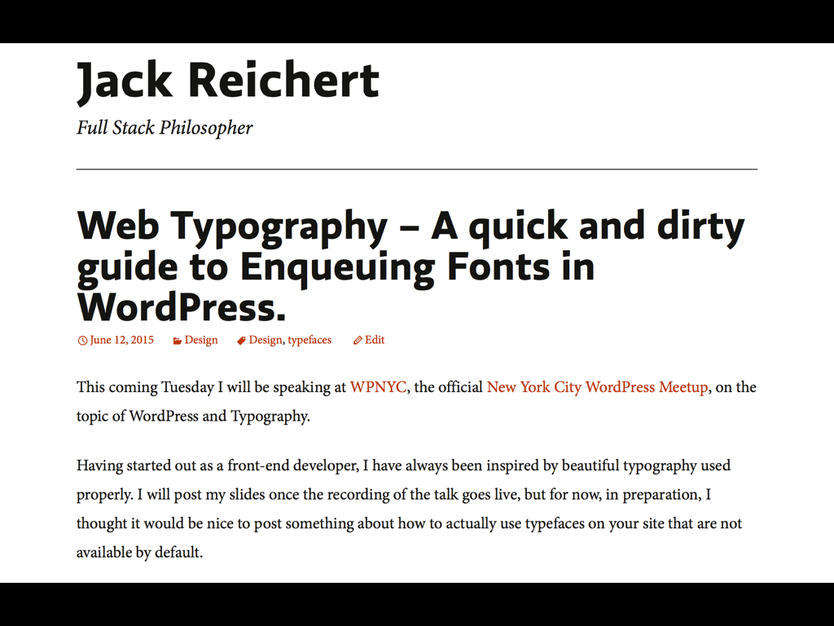Click the Edit post link

[375, 340]
